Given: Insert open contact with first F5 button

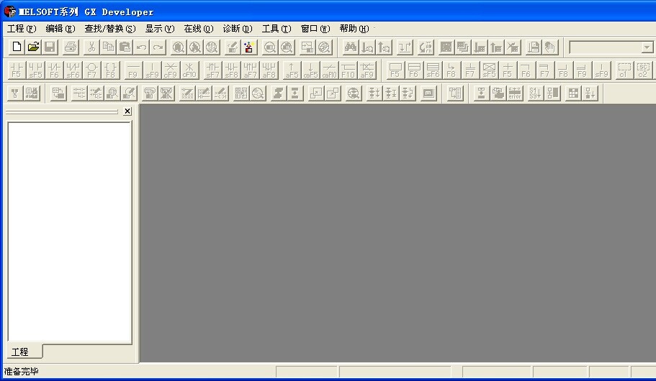Looking at the screenshot, I should click(17, 70).
